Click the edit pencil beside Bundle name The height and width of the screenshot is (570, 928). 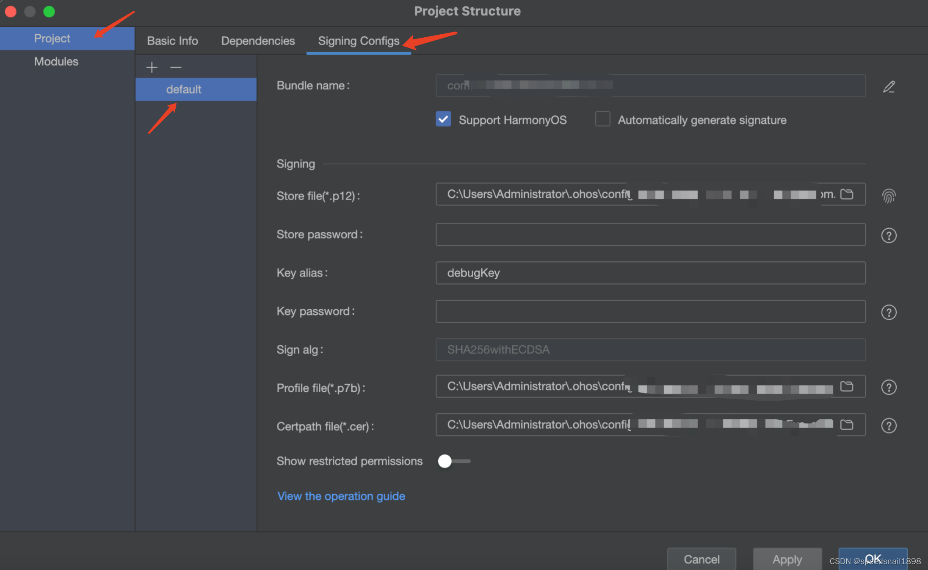pyautogui.click(x=889, y=86)
